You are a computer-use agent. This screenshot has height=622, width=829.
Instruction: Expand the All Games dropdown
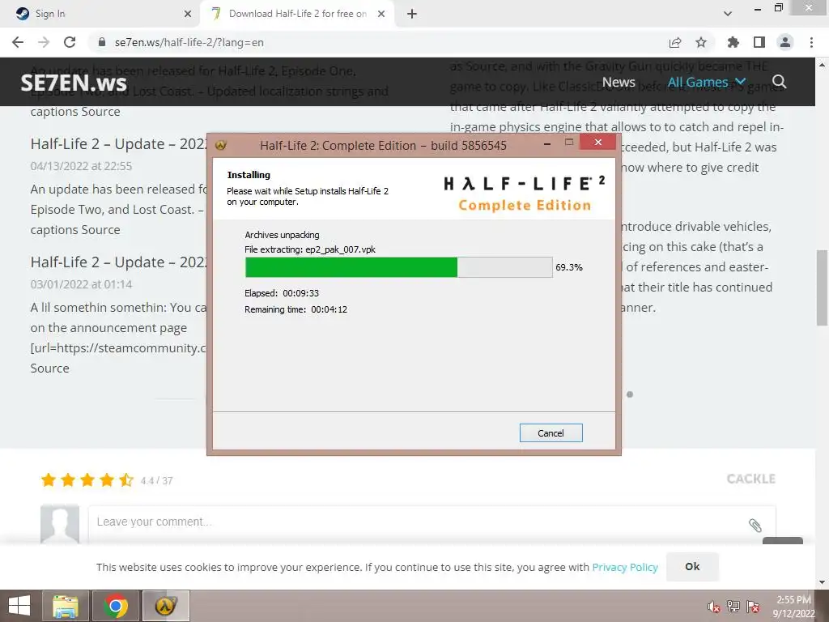pos(706,82)
